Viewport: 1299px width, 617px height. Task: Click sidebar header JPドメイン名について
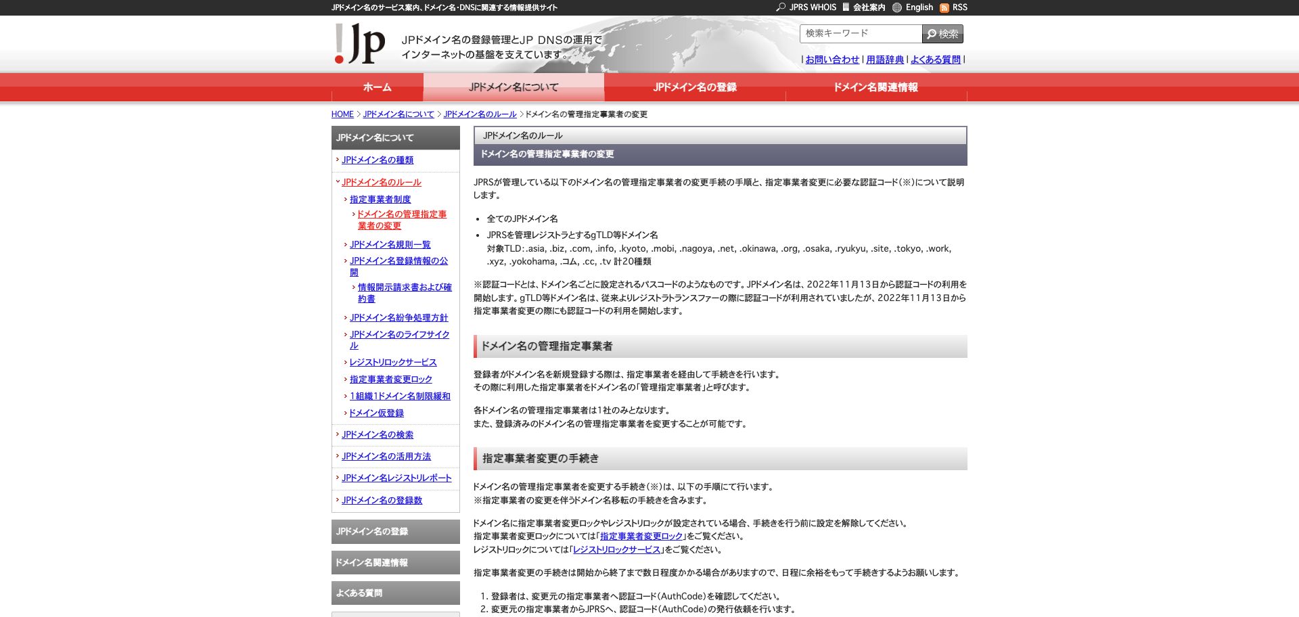(x=396, y=138)
